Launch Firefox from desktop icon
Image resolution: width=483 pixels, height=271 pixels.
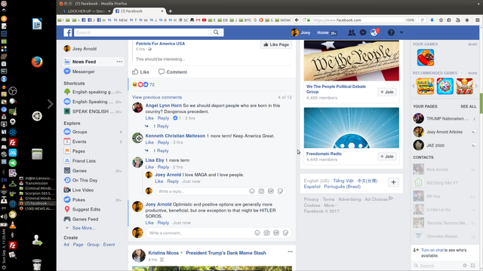37,62
